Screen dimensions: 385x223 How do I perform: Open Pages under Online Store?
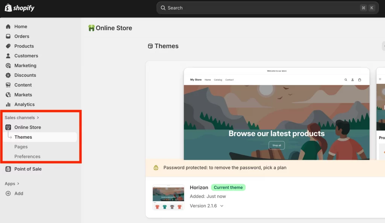(21, 147)
